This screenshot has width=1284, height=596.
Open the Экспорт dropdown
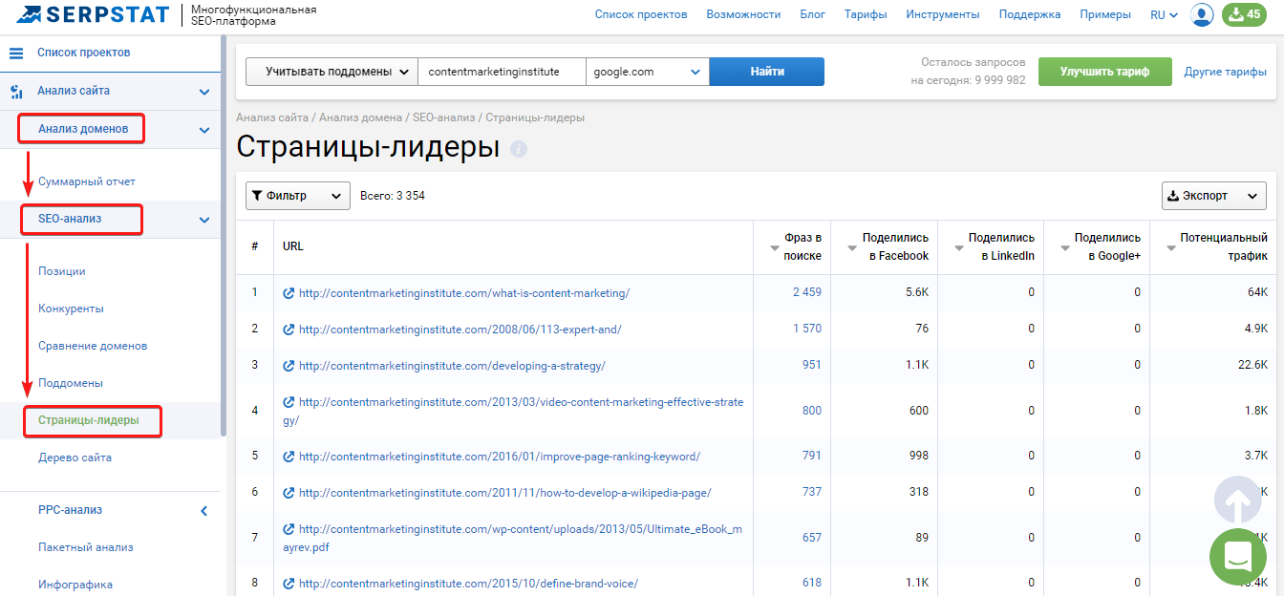pyautogui.click(x=1214, y=196)
